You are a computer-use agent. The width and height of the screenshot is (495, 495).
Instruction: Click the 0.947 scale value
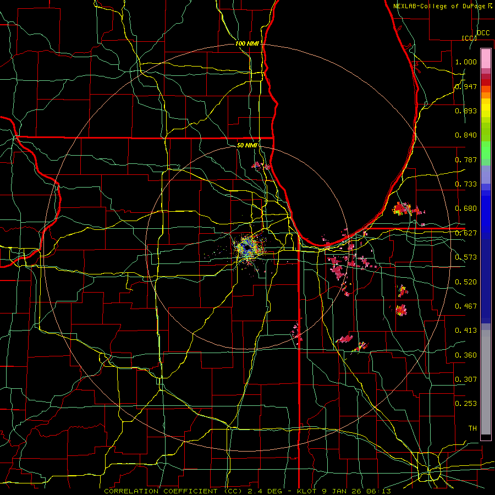[x=466, y=86]
